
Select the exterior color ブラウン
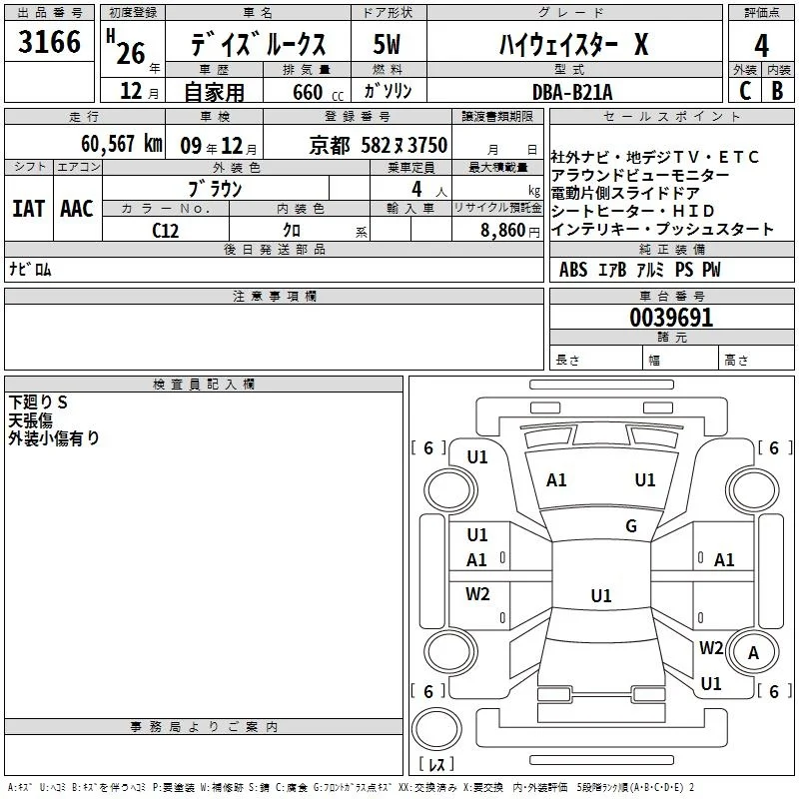coord(215,189)
